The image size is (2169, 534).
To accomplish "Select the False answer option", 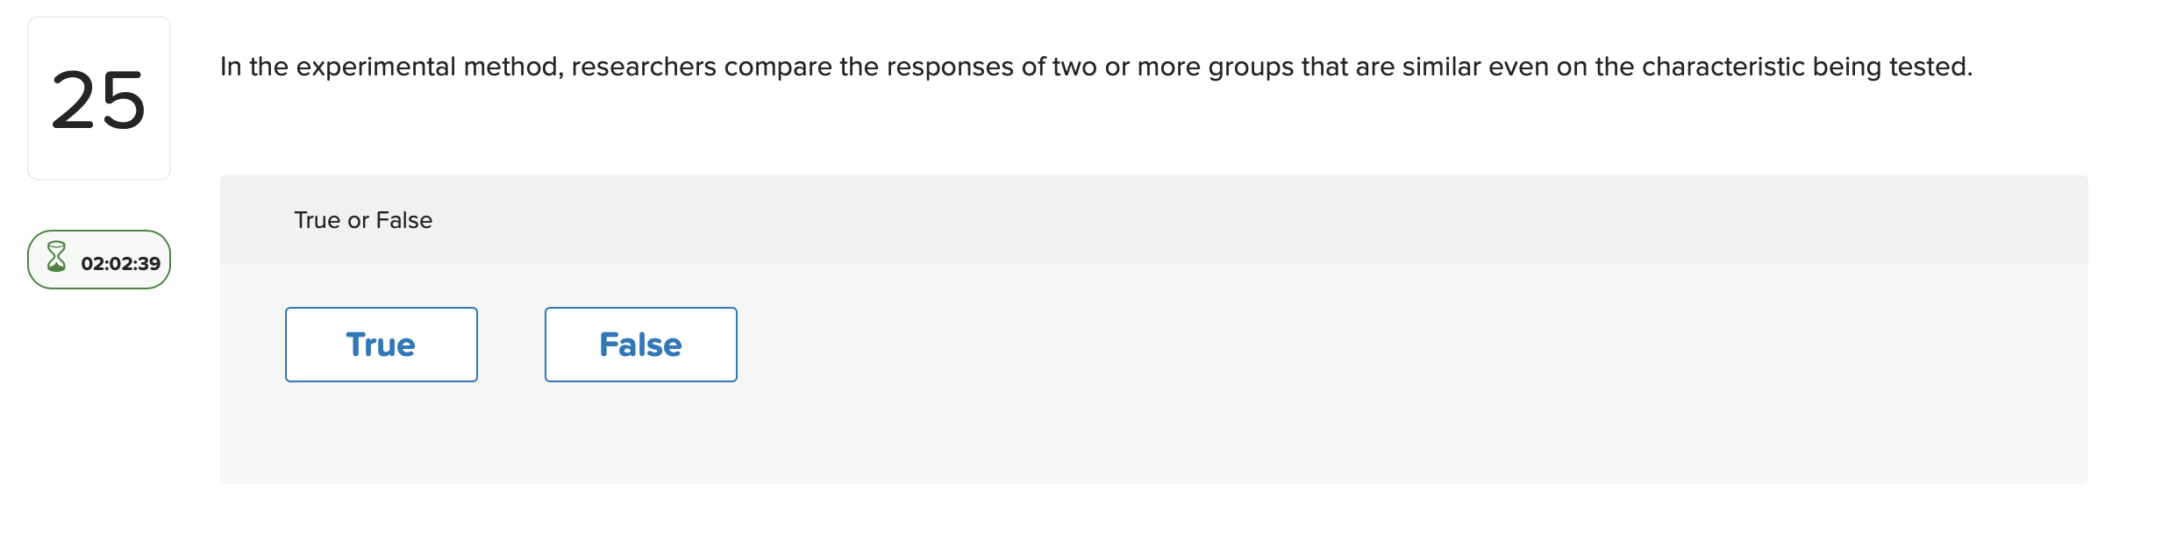I will 640,344.
